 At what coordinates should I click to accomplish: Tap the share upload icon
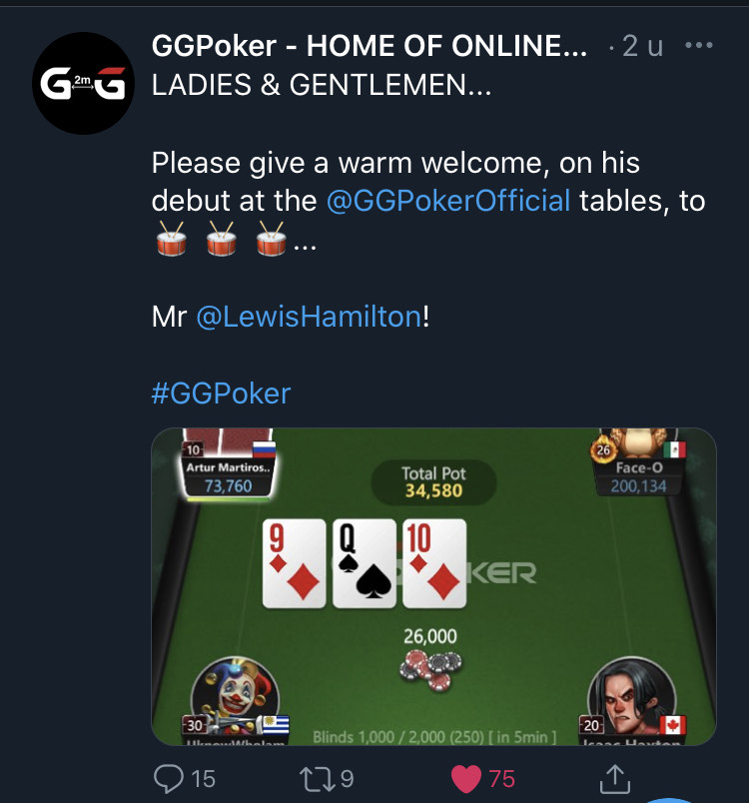tap(614, 778)
